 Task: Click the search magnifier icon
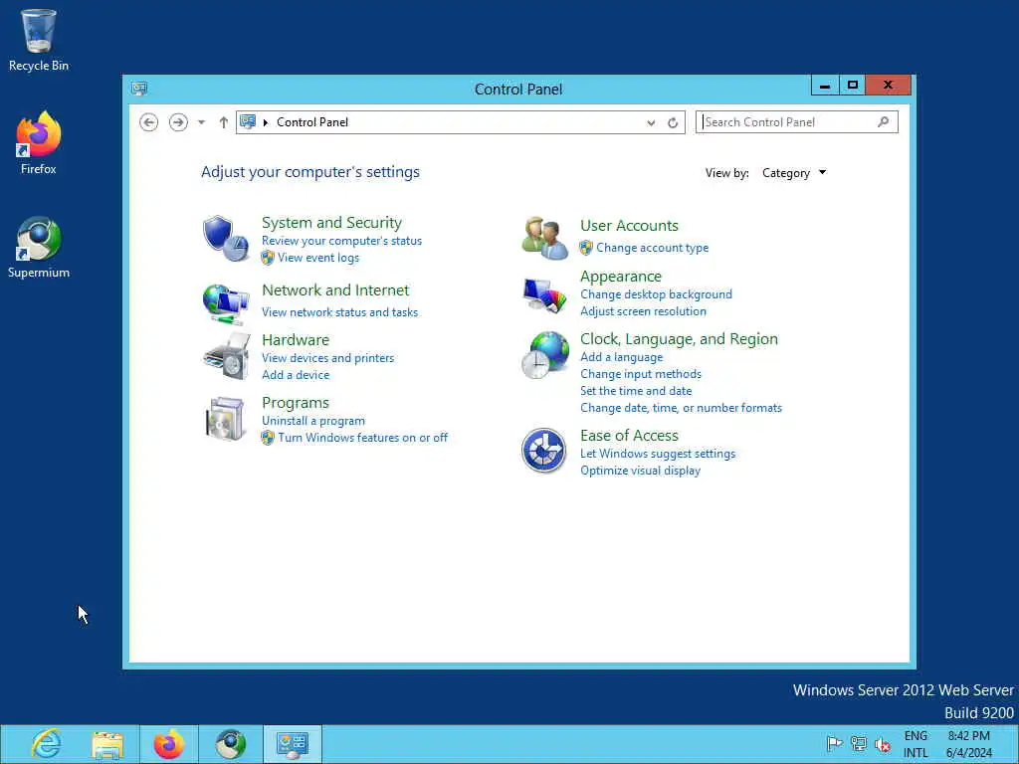pyautogui.click(x=884, y=121)
